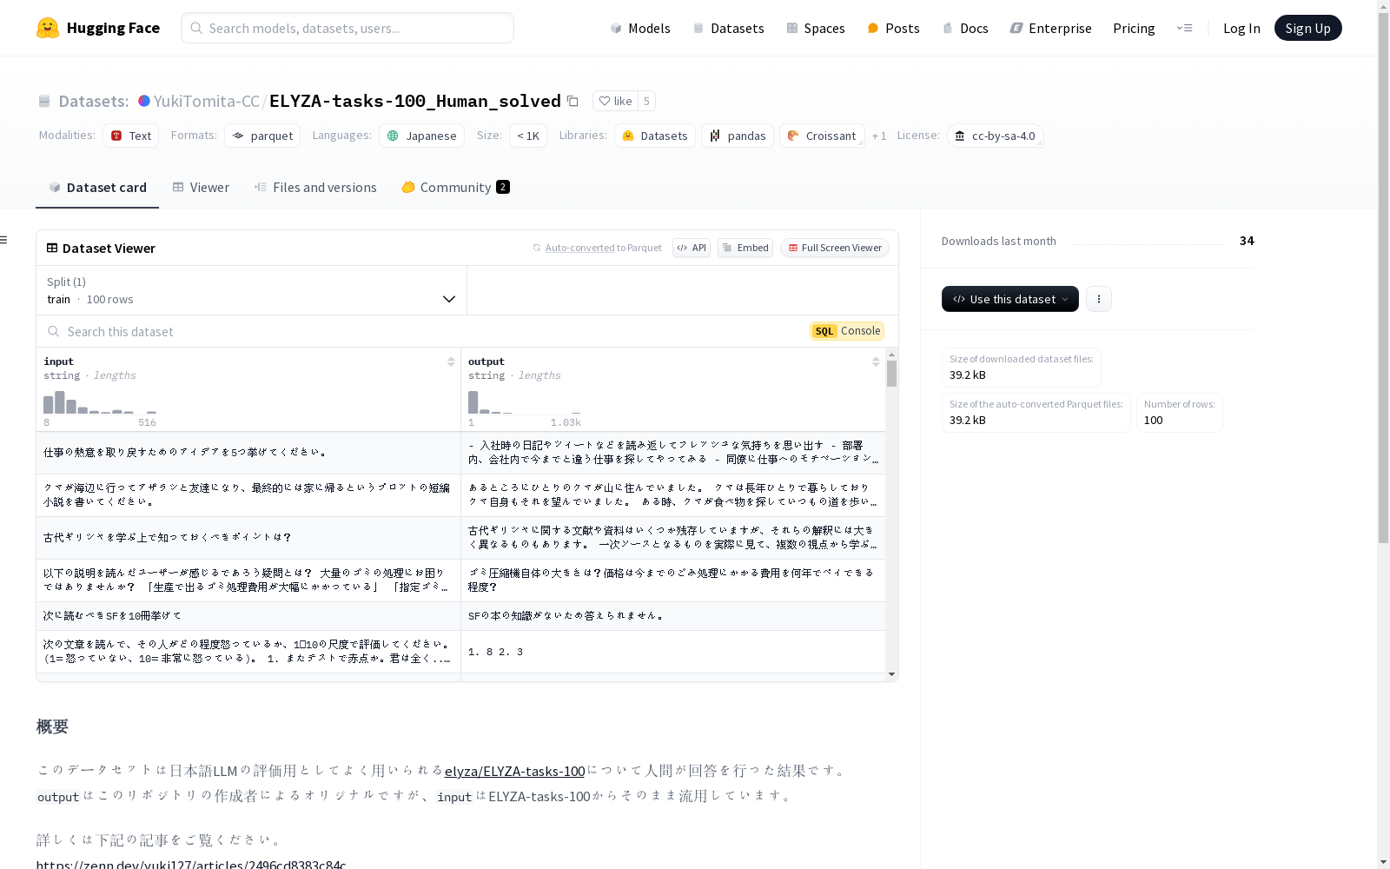Select the row starting with 仕事の熱意
This screenshot has height=869, width=1390.
460,453
